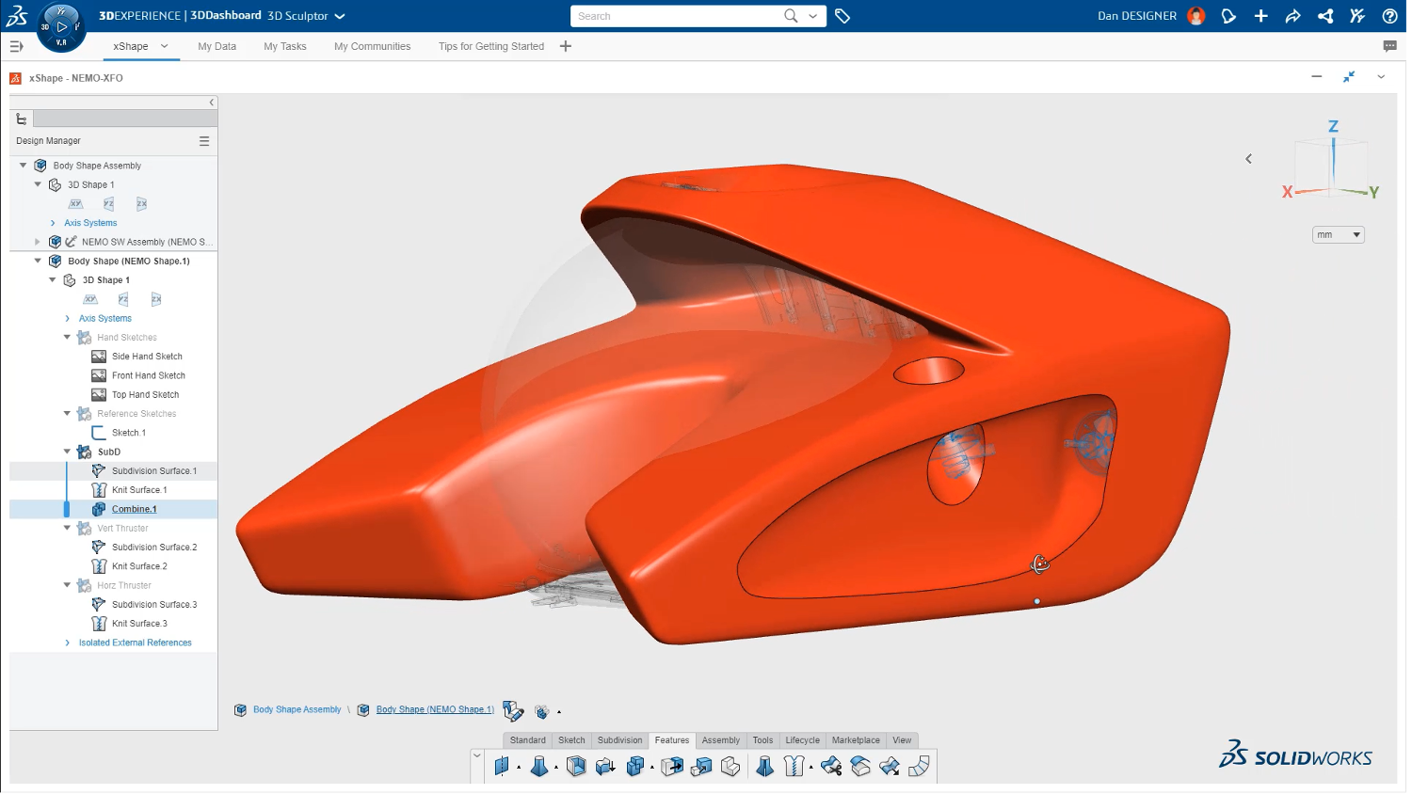Screen dimensions: 1412x794
Task: Select the Shell feature tool icon
Action: click(x=576, y=768)
